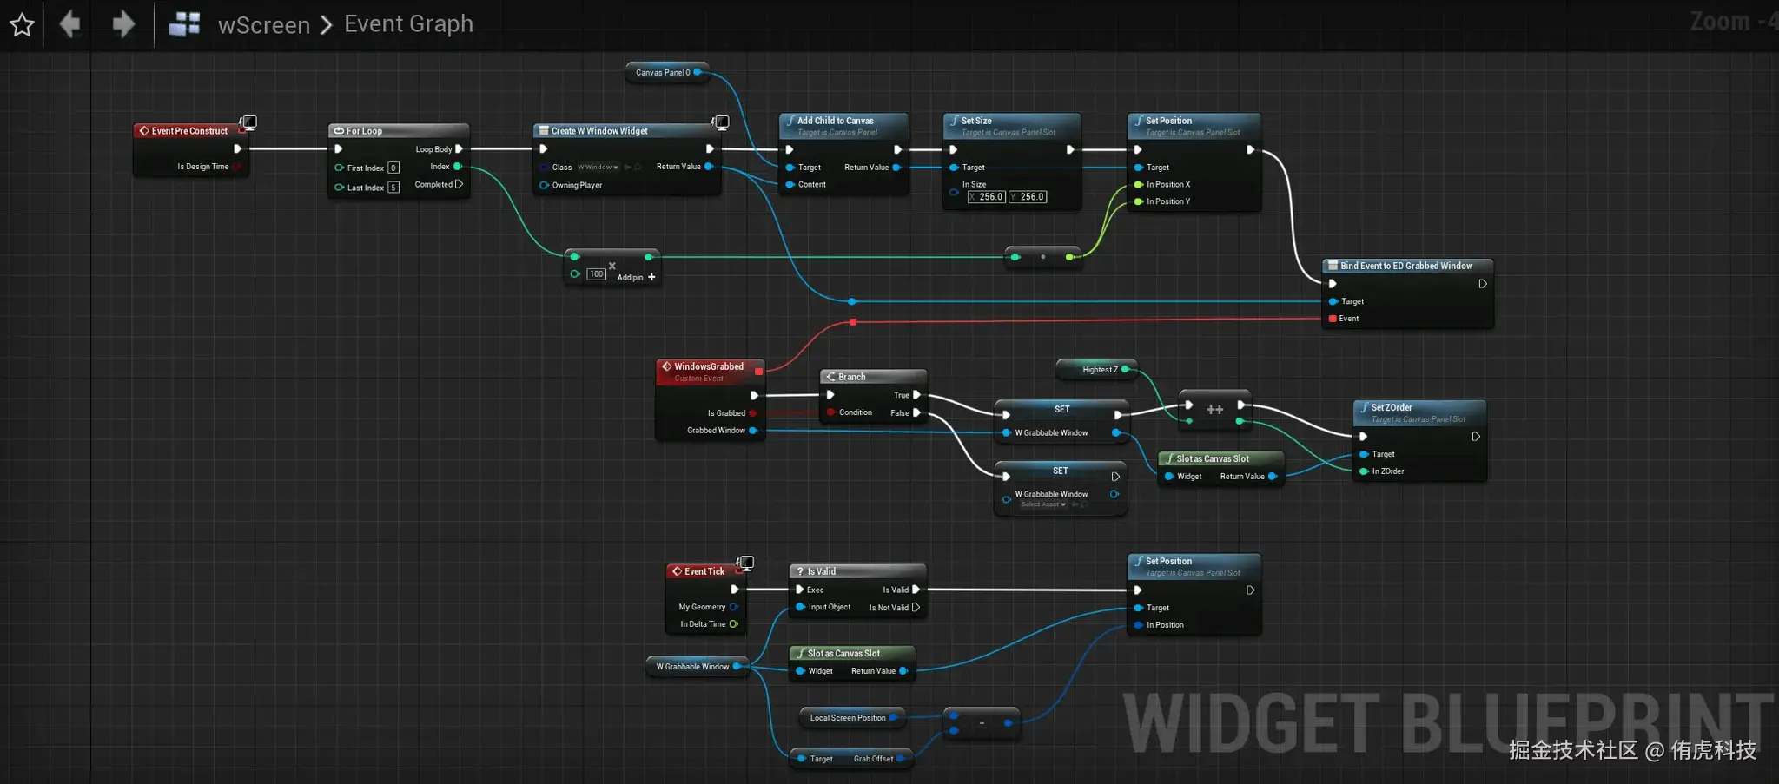Select the WindowsGrabbed custom event icon
Viewport: 1779px width, 784px height.
click(667, 366)
